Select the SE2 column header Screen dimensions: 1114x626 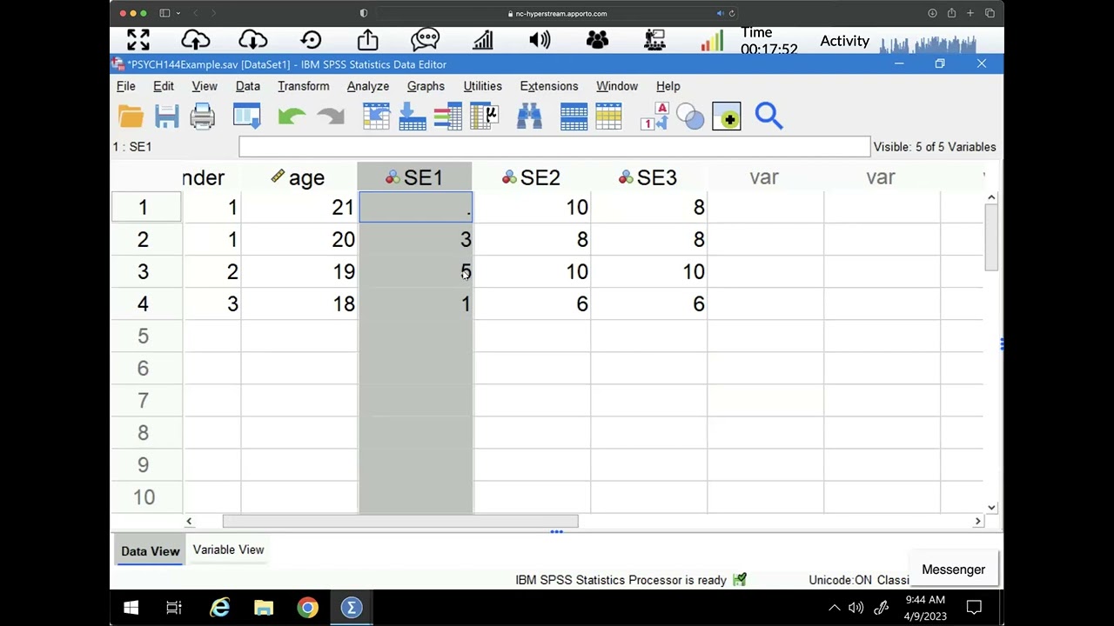[532, 177]
